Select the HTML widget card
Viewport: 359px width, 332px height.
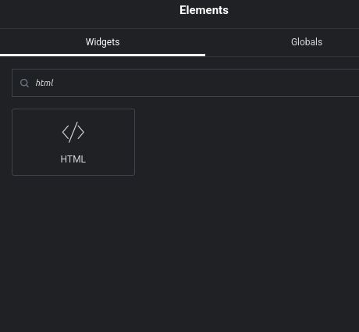pyautogui.click(x=73, y=142)
